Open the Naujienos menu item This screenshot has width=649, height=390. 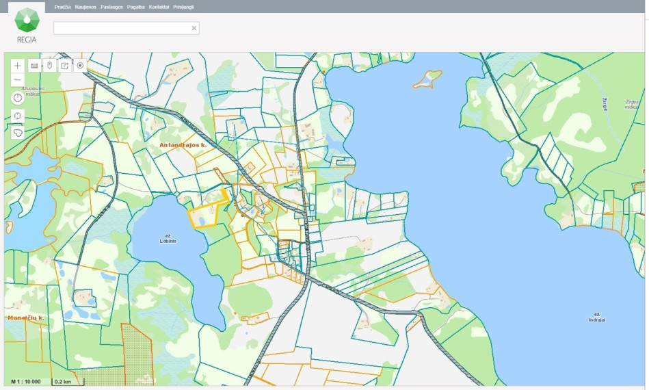85,7
